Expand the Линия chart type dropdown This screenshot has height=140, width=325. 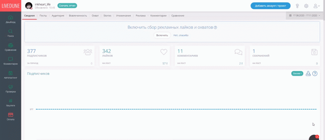(297, 73)
